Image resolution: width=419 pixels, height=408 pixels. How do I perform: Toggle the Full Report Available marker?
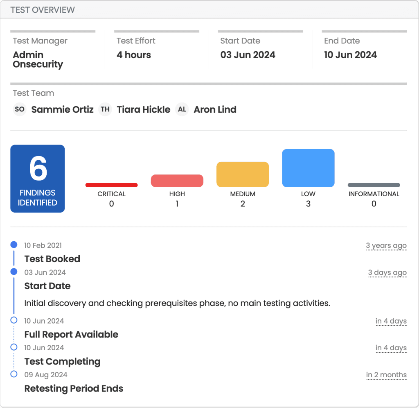[x=14, y=320]
